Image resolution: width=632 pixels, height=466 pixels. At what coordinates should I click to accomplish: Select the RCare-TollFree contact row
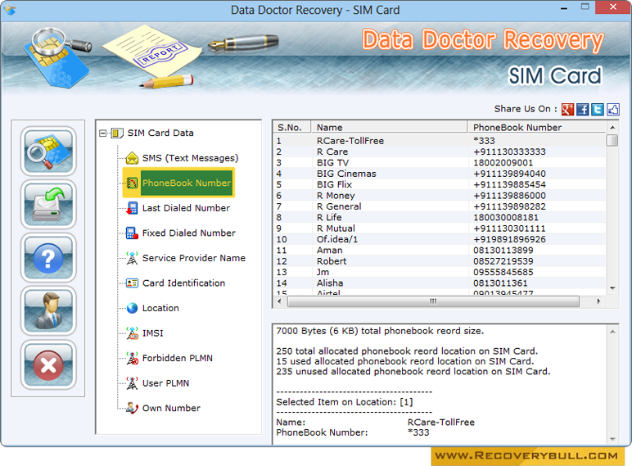(440, 141)
